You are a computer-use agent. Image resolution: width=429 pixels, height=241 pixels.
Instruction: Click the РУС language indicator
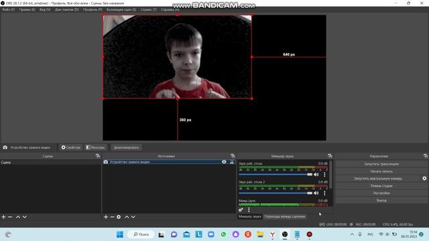pos(370,234)
